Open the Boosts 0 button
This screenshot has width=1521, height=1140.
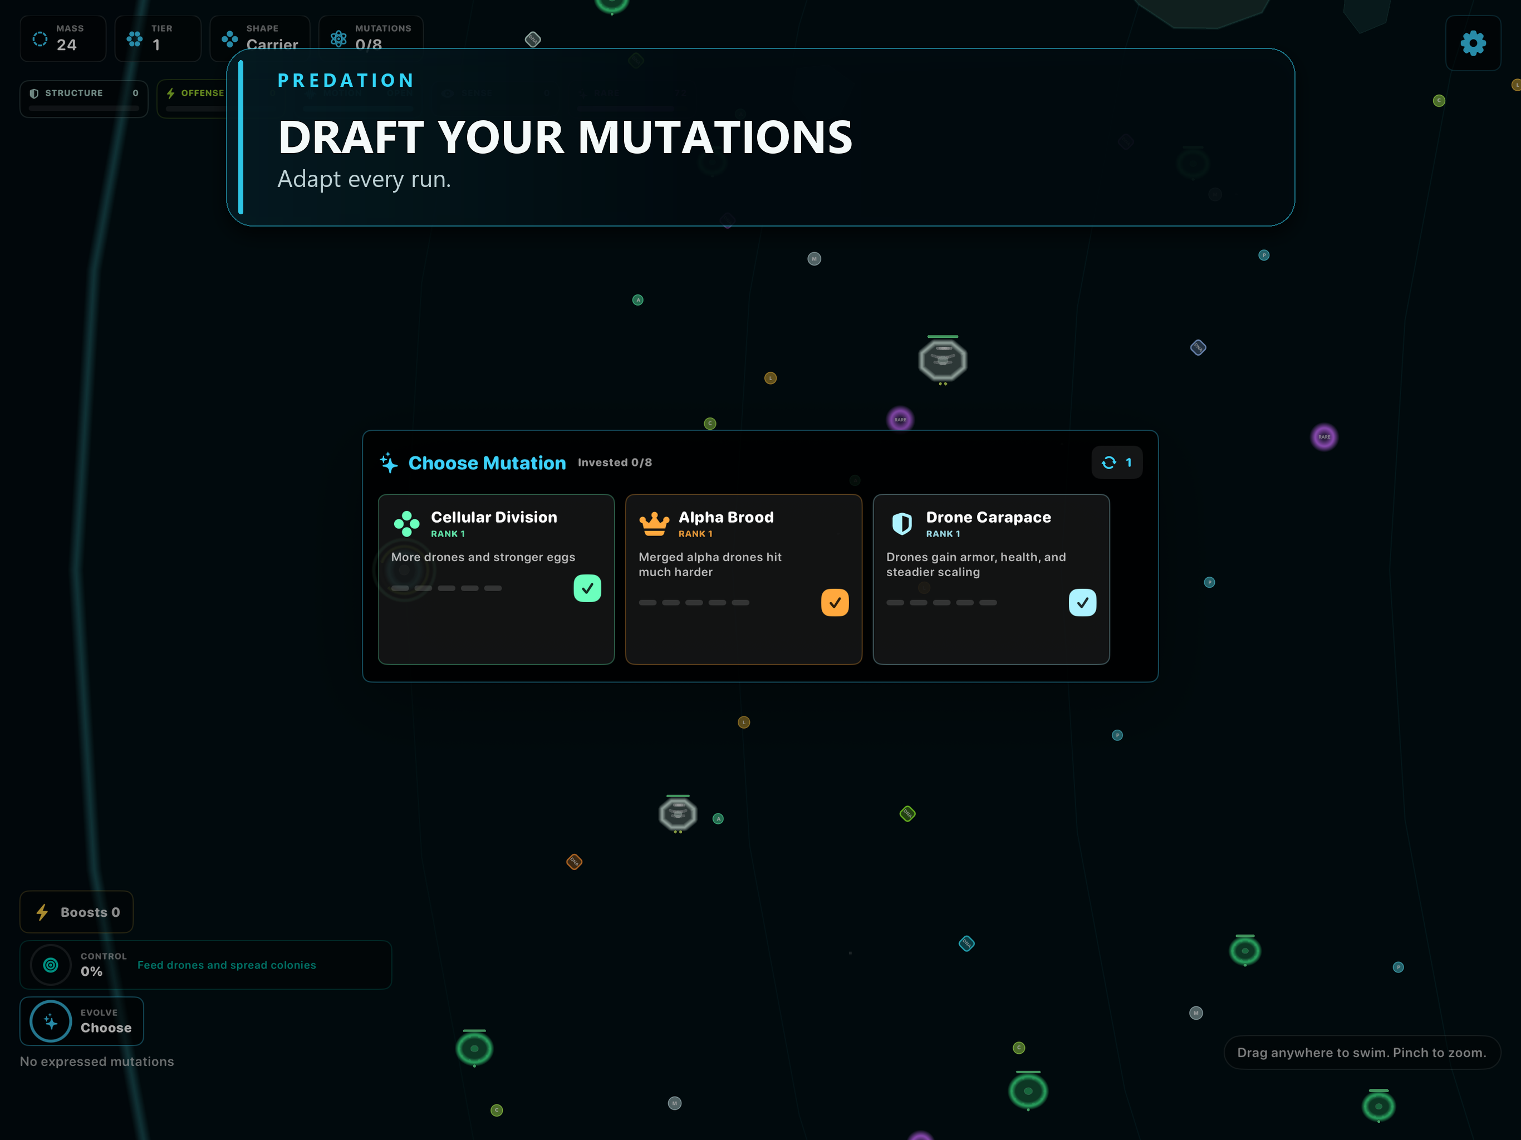tap(76, 912)
